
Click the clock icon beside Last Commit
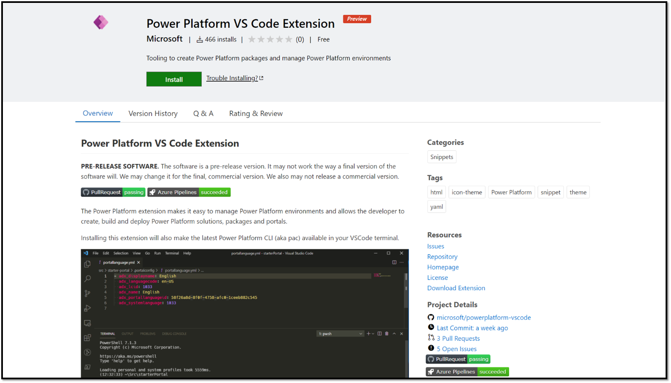coord(431,328)
